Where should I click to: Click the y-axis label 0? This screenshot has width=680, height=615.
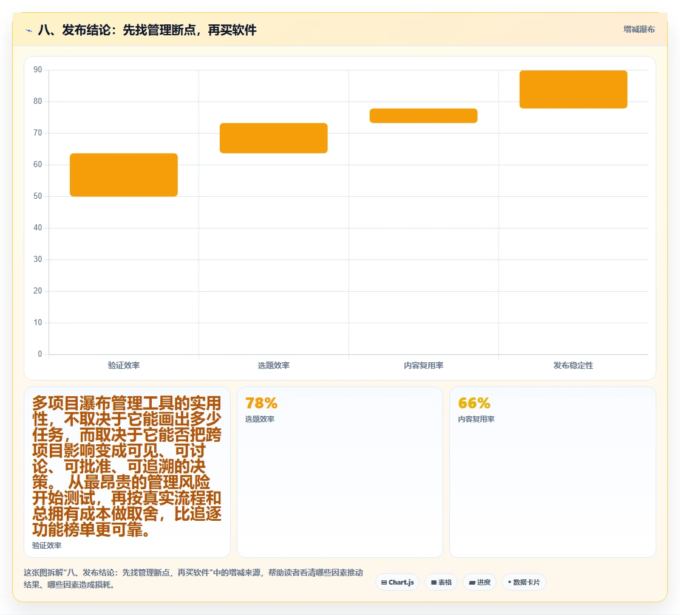[x=40, y=354]
